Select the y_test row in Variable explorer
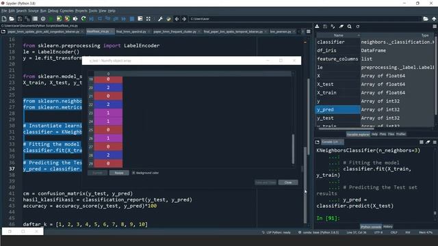 coord(375,118)
